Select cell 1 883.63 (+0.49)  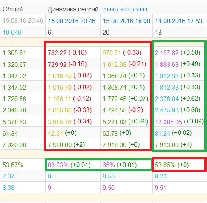(178, 64)
